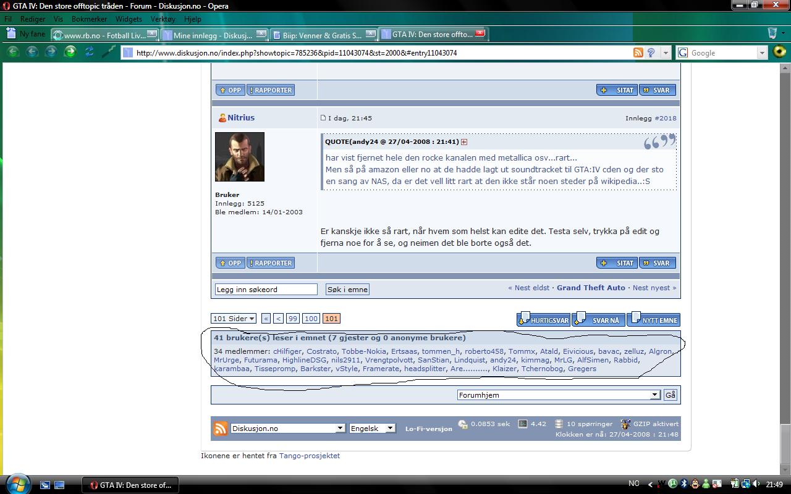Open the Rediger menu

(33, 19)
